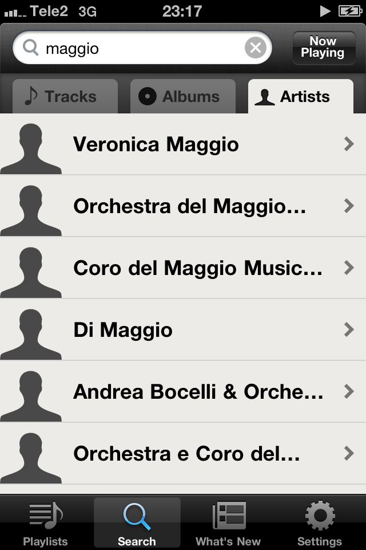
Task: Expand Andrea Bocelli & Orche chevron
Action: pyautogui.click(x=349, y=392)
